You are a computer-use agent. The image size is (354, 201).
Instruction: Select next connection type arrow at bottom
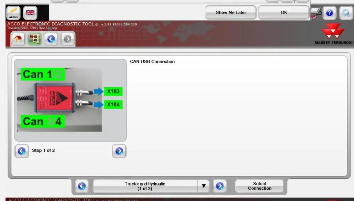pos(219,186)
